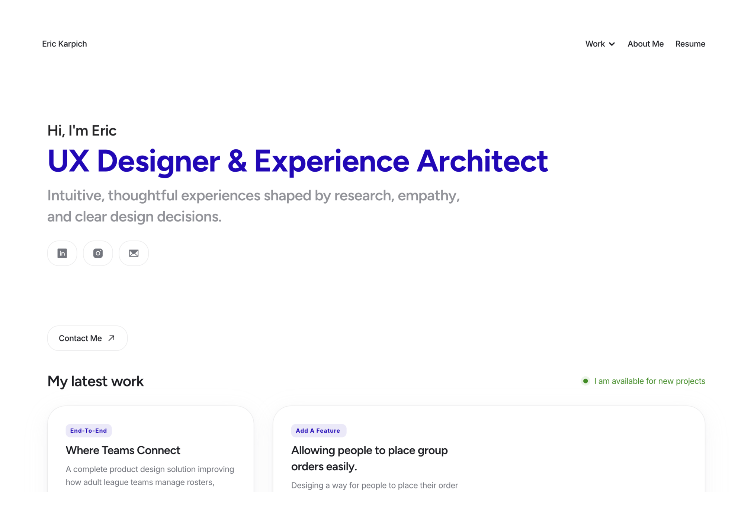Select the End-To-End project tag
Viewport: 738px width, 525px height.
[89, 430]
